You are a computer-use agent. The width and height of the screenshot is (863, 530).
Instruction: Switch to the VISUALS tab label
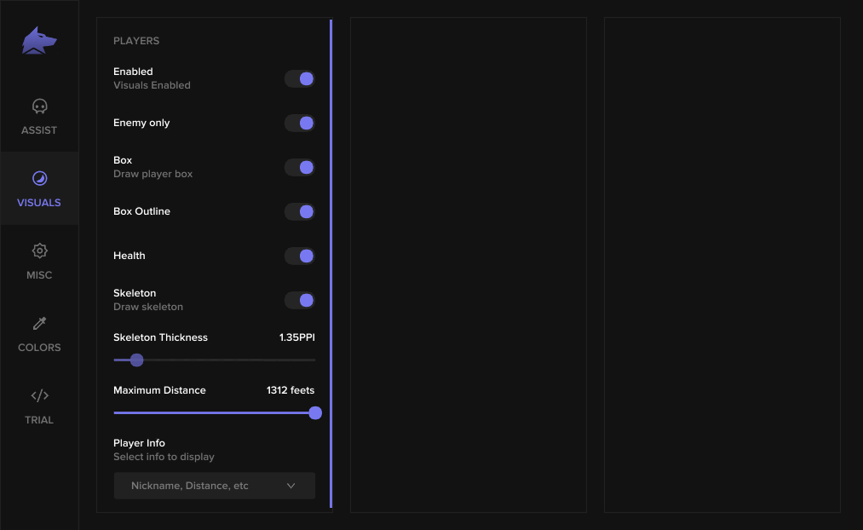(x=39, y=203)
